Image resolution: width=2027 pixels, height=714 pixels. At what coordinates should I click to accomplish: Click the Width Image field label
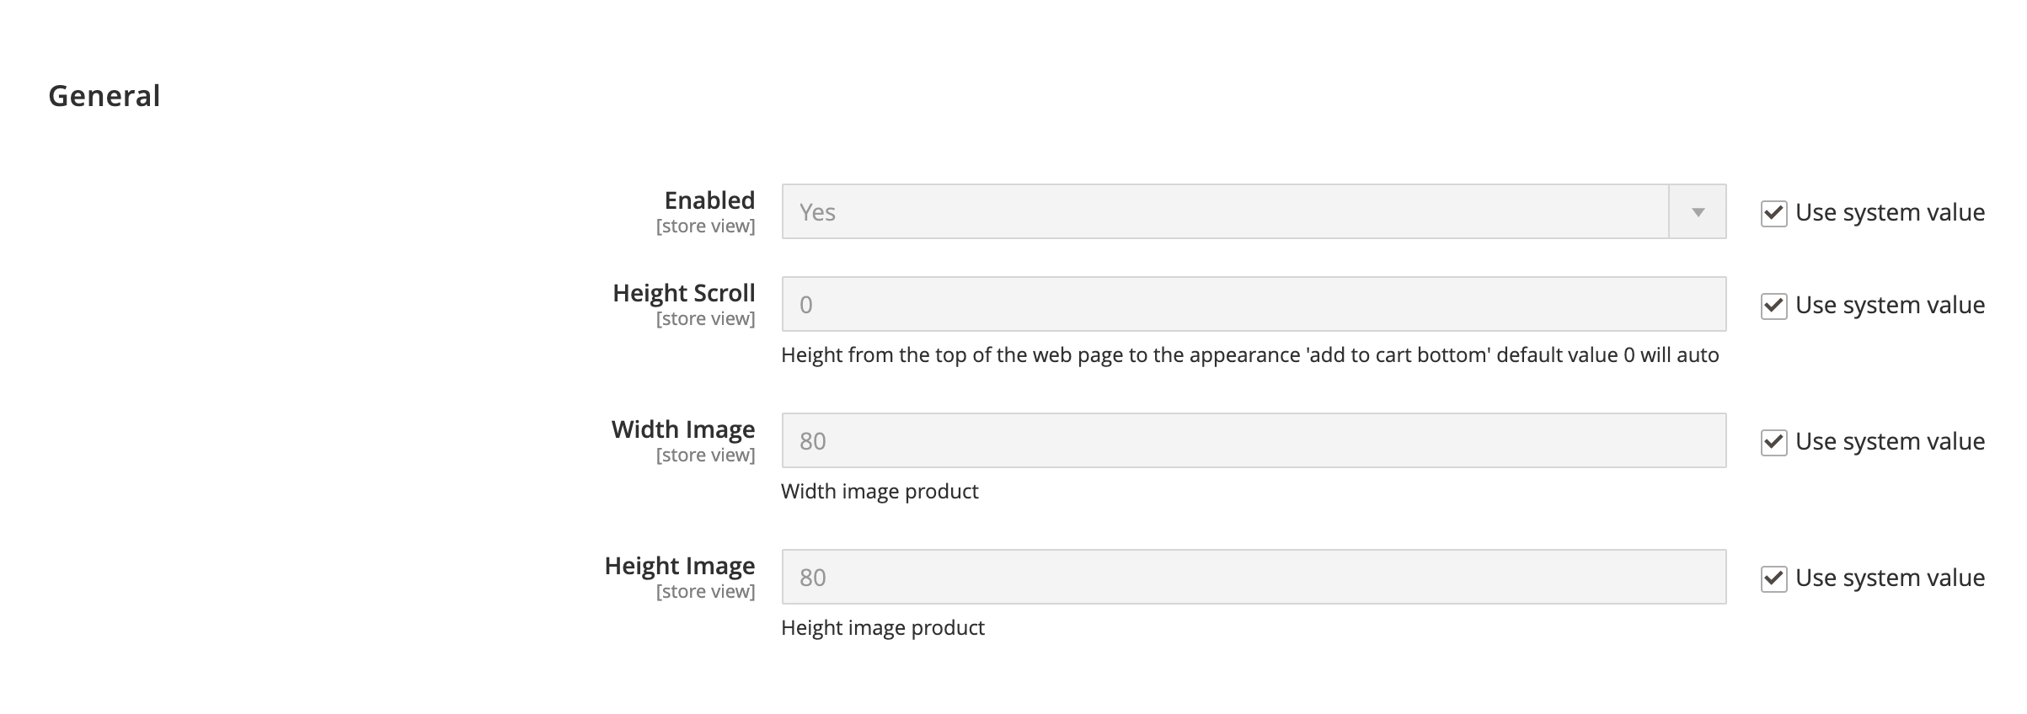click(x=682, y=429)
